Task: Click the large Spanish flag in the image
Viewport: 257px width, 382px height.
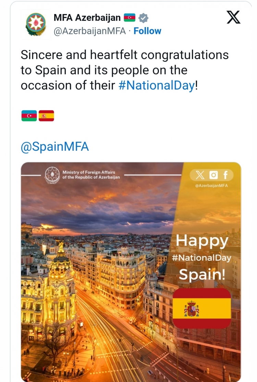Action: point(202,308)
